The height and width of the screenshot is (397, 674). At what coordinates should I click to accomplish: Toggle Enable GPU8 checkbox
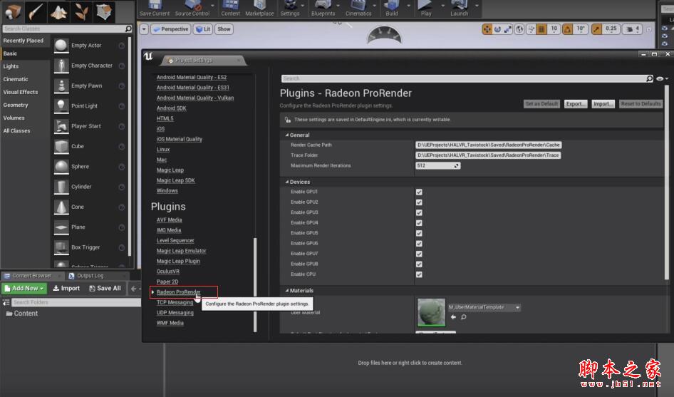tap(419, 264)
